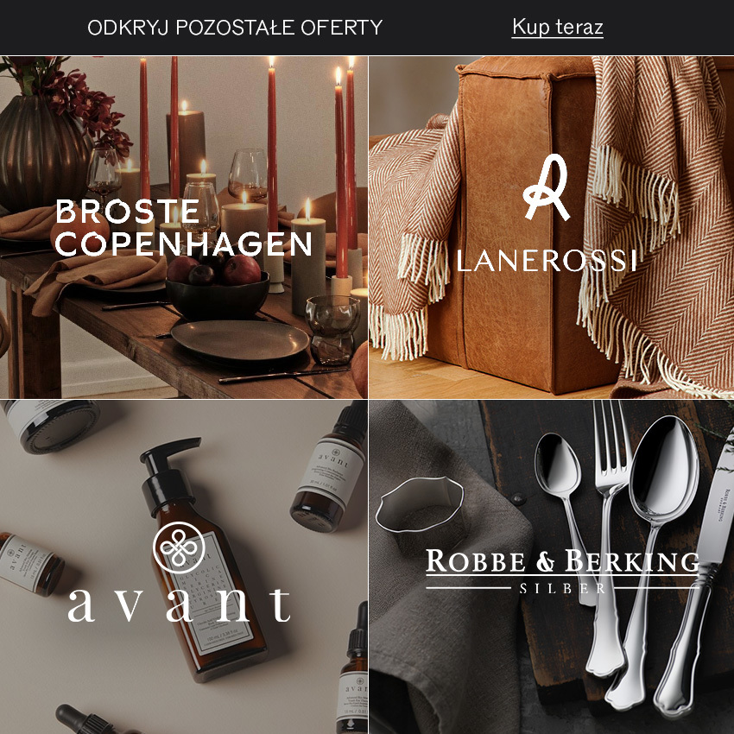Click the 'ODKRYJ POZOSTAŁE OFERTY' heading
Viewport: 734px width, 734px height.
point(235,28)
